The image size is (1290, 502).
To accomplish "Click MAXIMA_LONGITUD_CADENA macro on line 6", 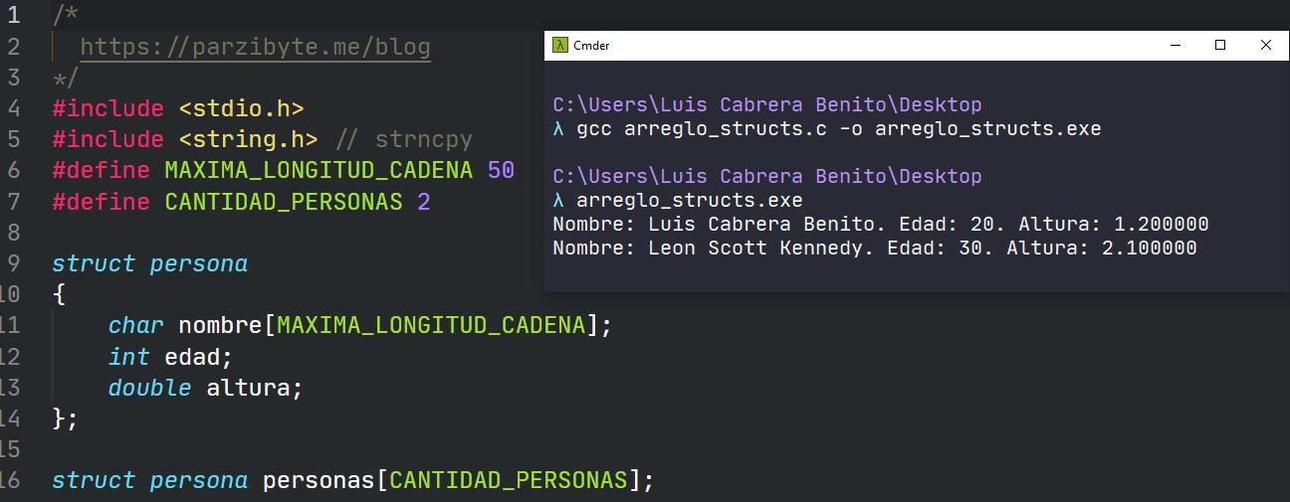I will 319,171.
